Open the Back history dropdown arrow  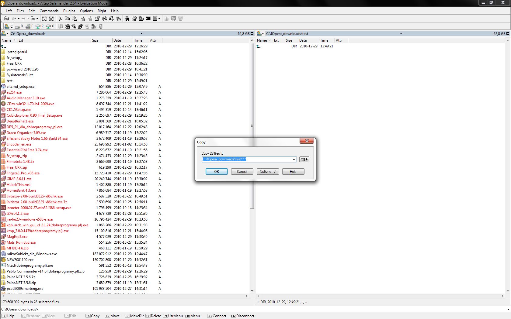pyautogui.click(x=19, y=19)
